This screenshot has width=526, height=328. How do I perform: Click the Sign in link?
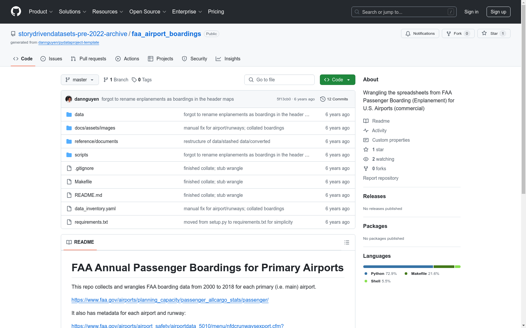[471, 12]
